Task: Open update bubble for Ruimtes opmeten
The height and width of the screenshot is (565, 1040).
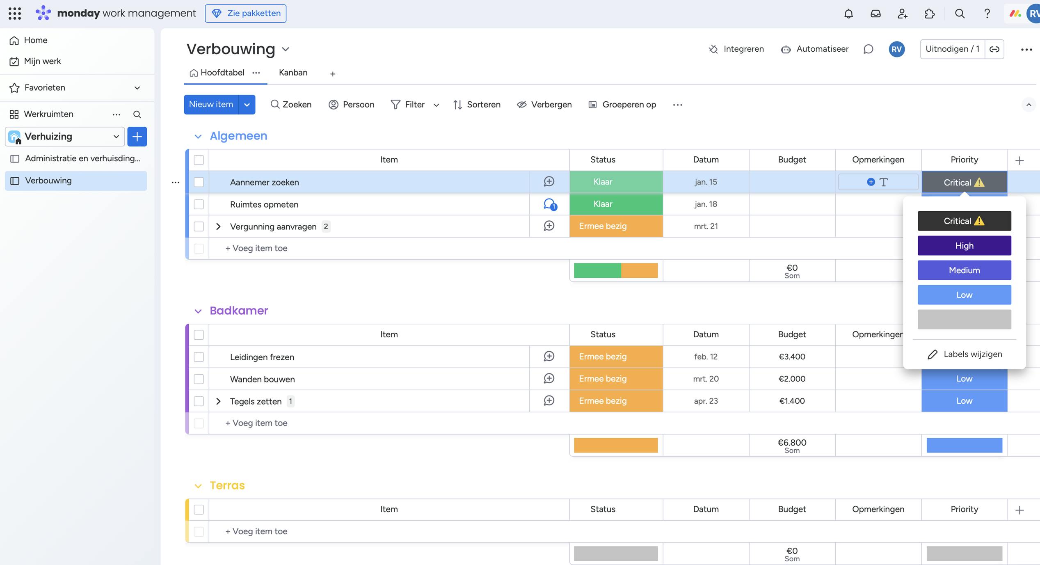Action: (x=549, y=204)
